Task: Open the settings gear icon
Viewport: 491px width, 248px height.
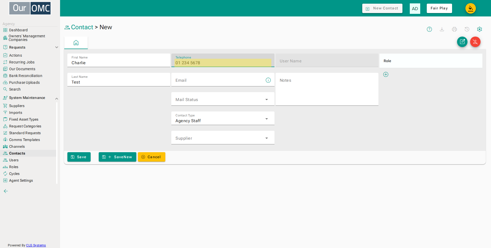Action: pos(480,29)
